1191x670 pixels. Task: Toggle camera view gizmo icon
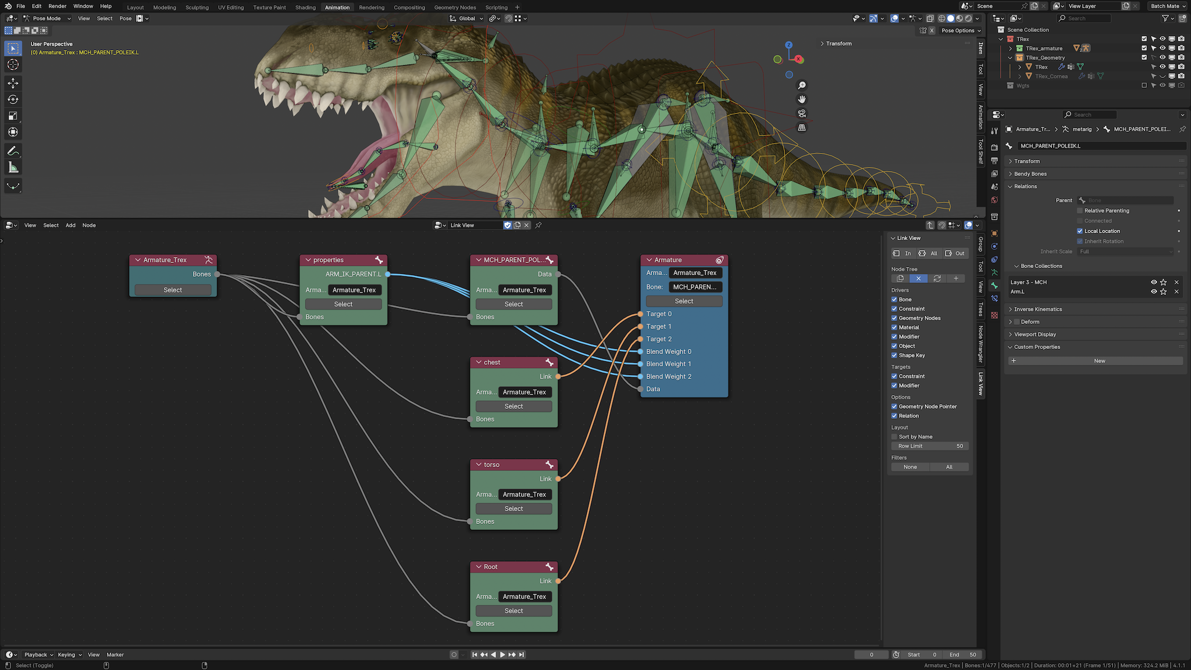point(802,113)
